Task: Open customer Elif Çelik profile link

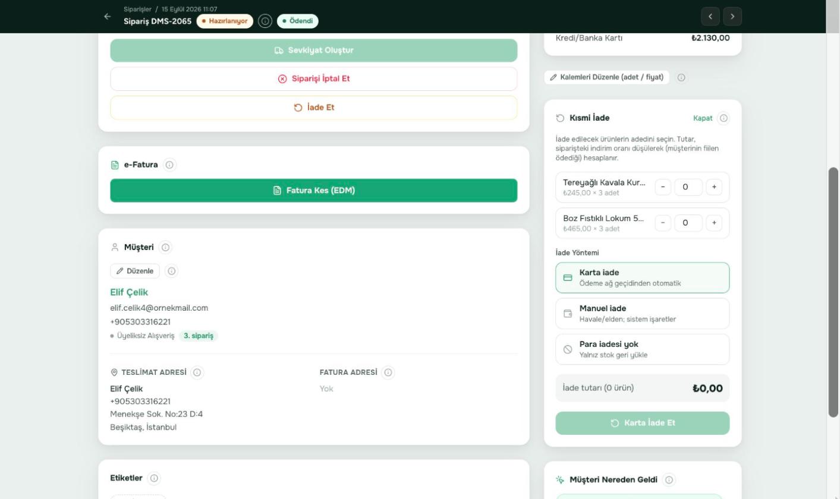Action: [129, 292]
